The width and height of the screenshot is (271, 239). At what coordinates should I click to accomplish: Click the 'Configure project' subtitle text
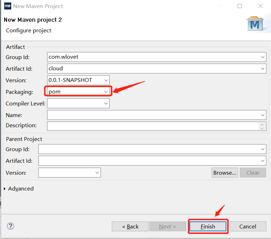[x=28, y=31]
